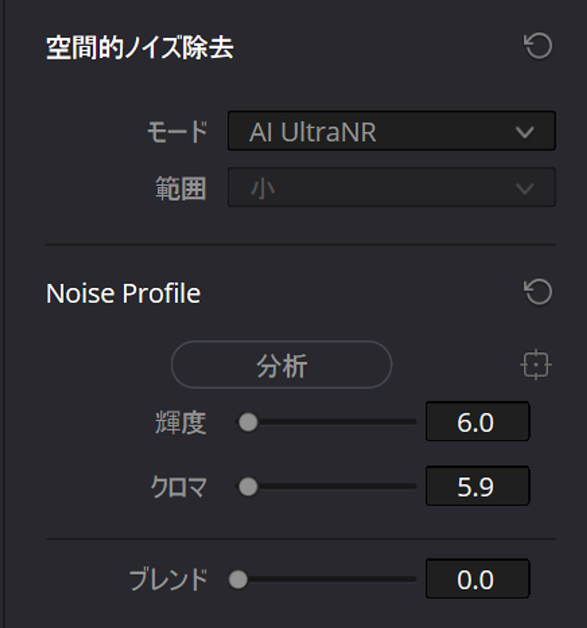This screenshot has width=587, height=628.
Task: Click the 輝度 slider handle
Action: [x=248, y=422]
